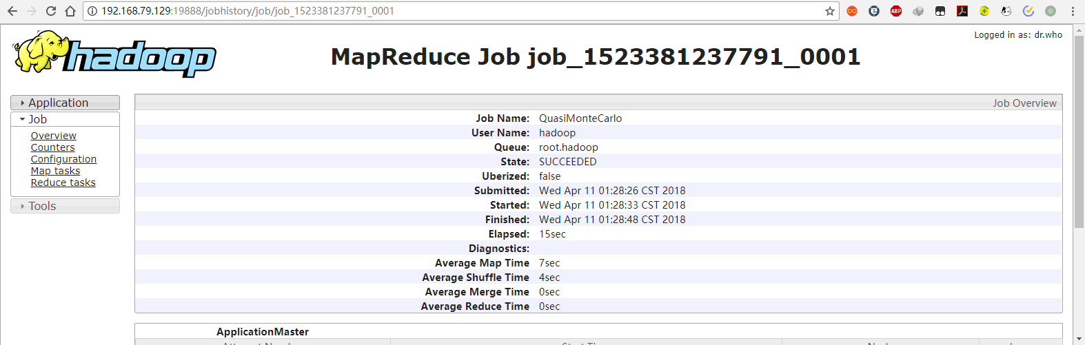This screenshot has width=1085, height=345.
Task: Click the Adobe Acrobat extension icon
Action: click(962, 11)
